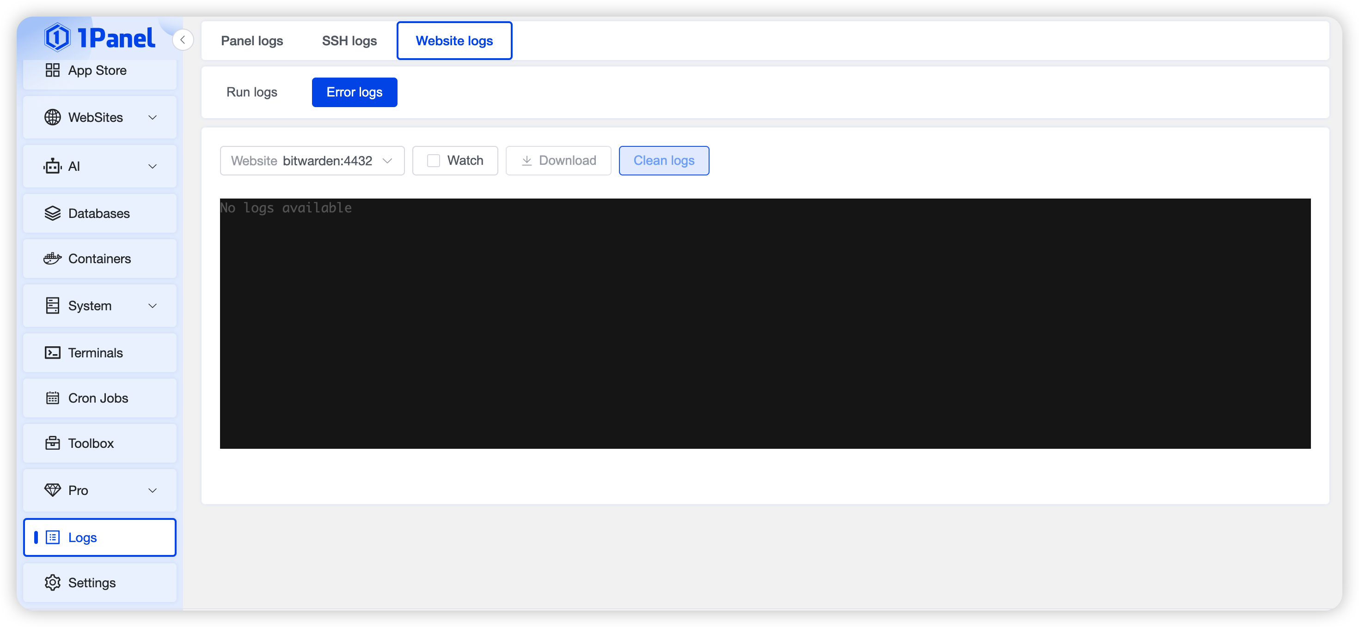This screenshot has height=627, width=1359.
Task: Click the Databases stack icon
Action: tap(52, 213)
